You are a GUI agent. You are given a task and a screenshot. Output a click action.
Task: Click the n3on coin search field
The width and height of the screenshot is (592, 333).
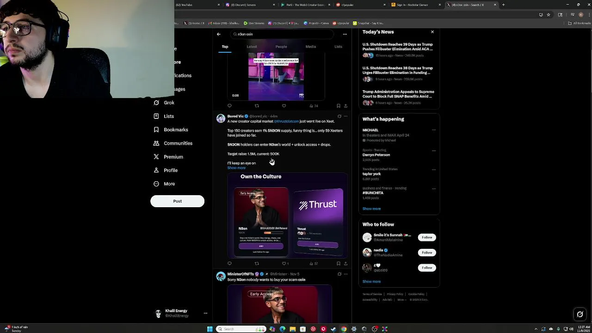click(x=282, y=34)
